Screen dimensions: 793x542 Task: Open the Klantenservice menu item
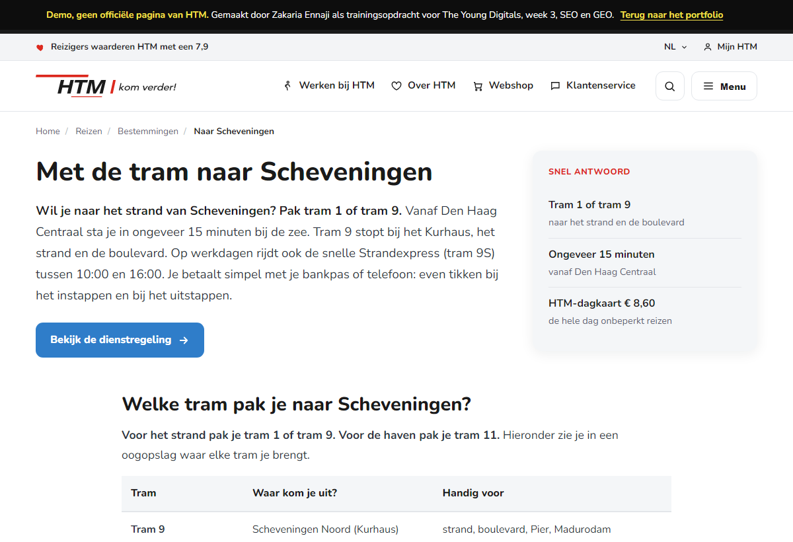point(593,85)
